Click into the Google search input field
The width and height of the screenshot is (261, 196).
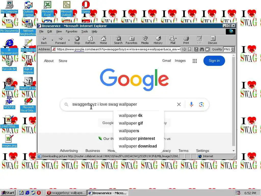pyautogui.click(x=123, y=104)
